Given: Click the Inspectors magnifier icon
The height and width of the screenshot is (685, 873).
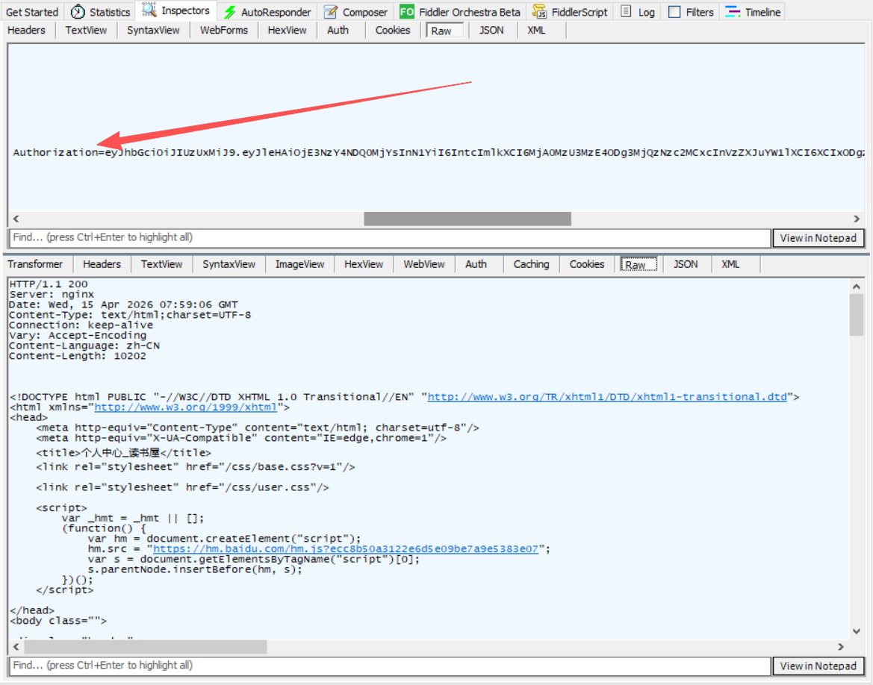Looking at the screenshot, I should (149, 10).
